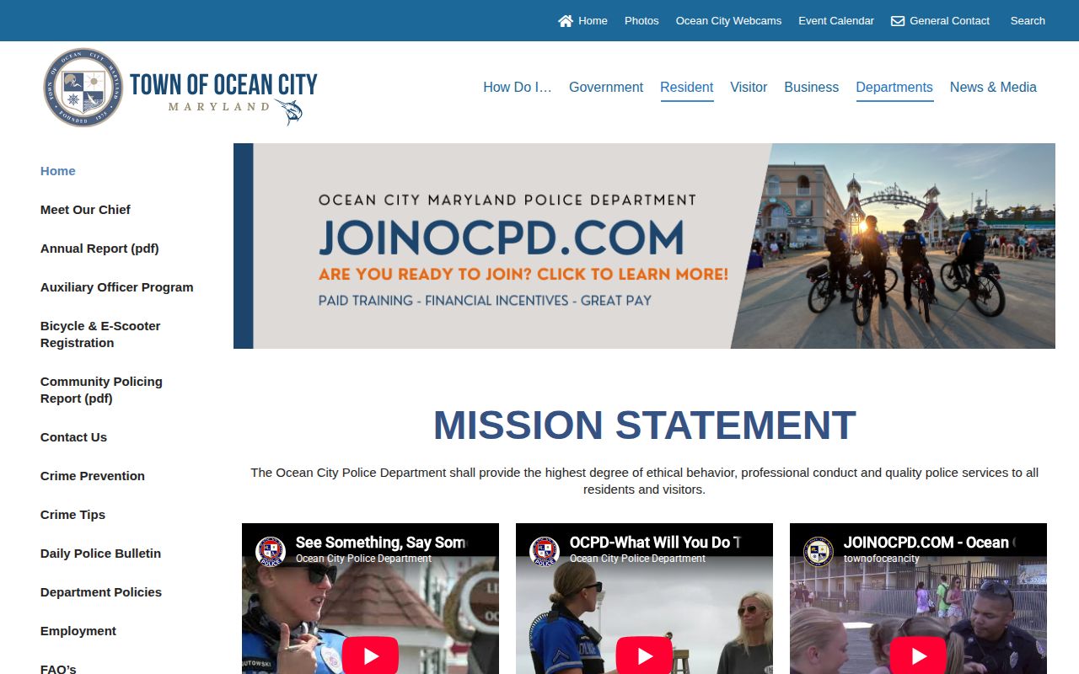This screenshot has width=1079, height=674.
Task: Click the Town of Ocean City seal logo
Action: [83, 88]
